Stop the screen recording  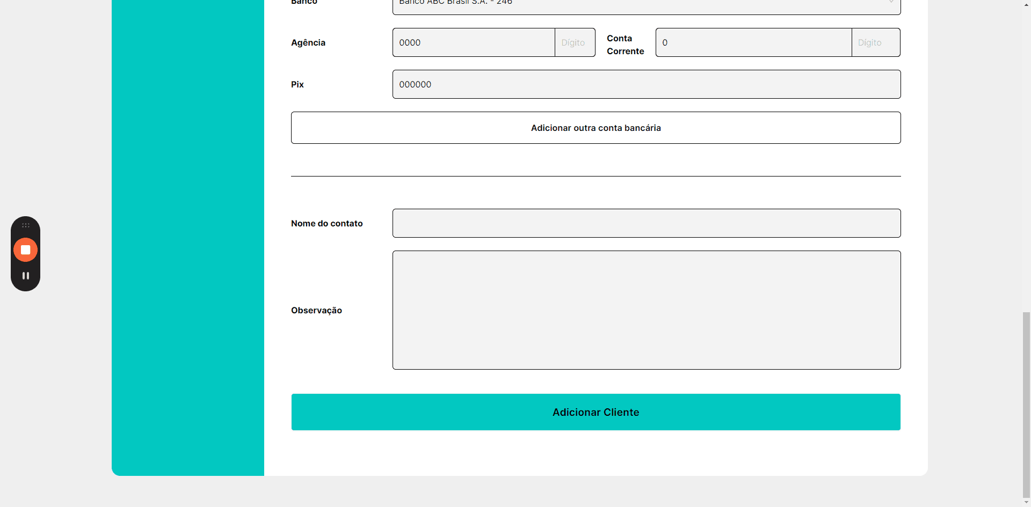(x=25, y=250)
